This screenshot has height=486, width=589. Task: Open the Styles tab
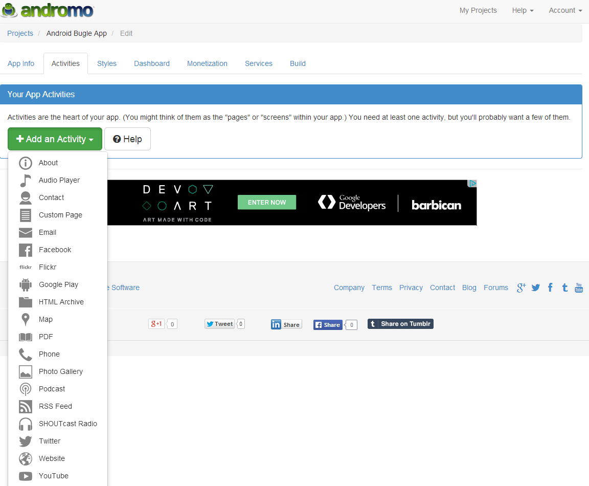(107, 63)
